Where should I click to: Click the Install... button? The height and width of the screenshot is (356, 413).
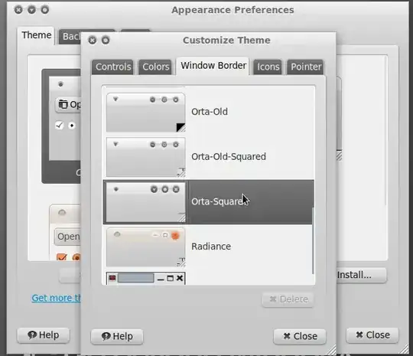click(361, 276)
